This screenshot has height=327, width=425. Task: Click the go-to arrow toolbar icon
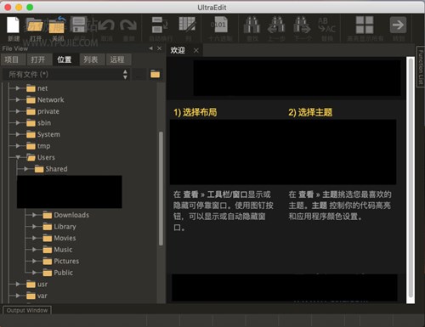click(x=398, y=25)
